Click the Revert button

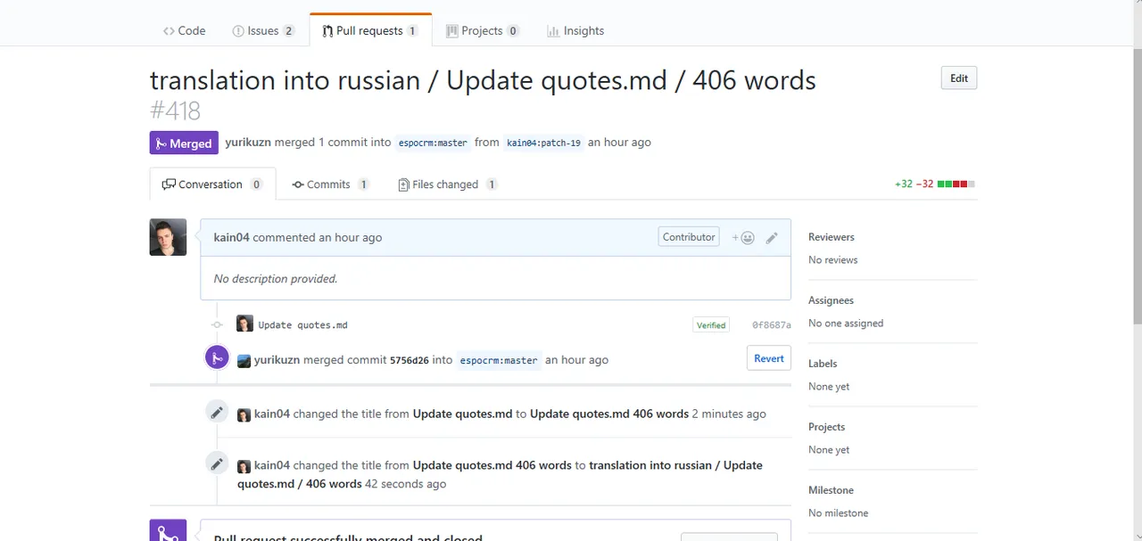(768, 358)
